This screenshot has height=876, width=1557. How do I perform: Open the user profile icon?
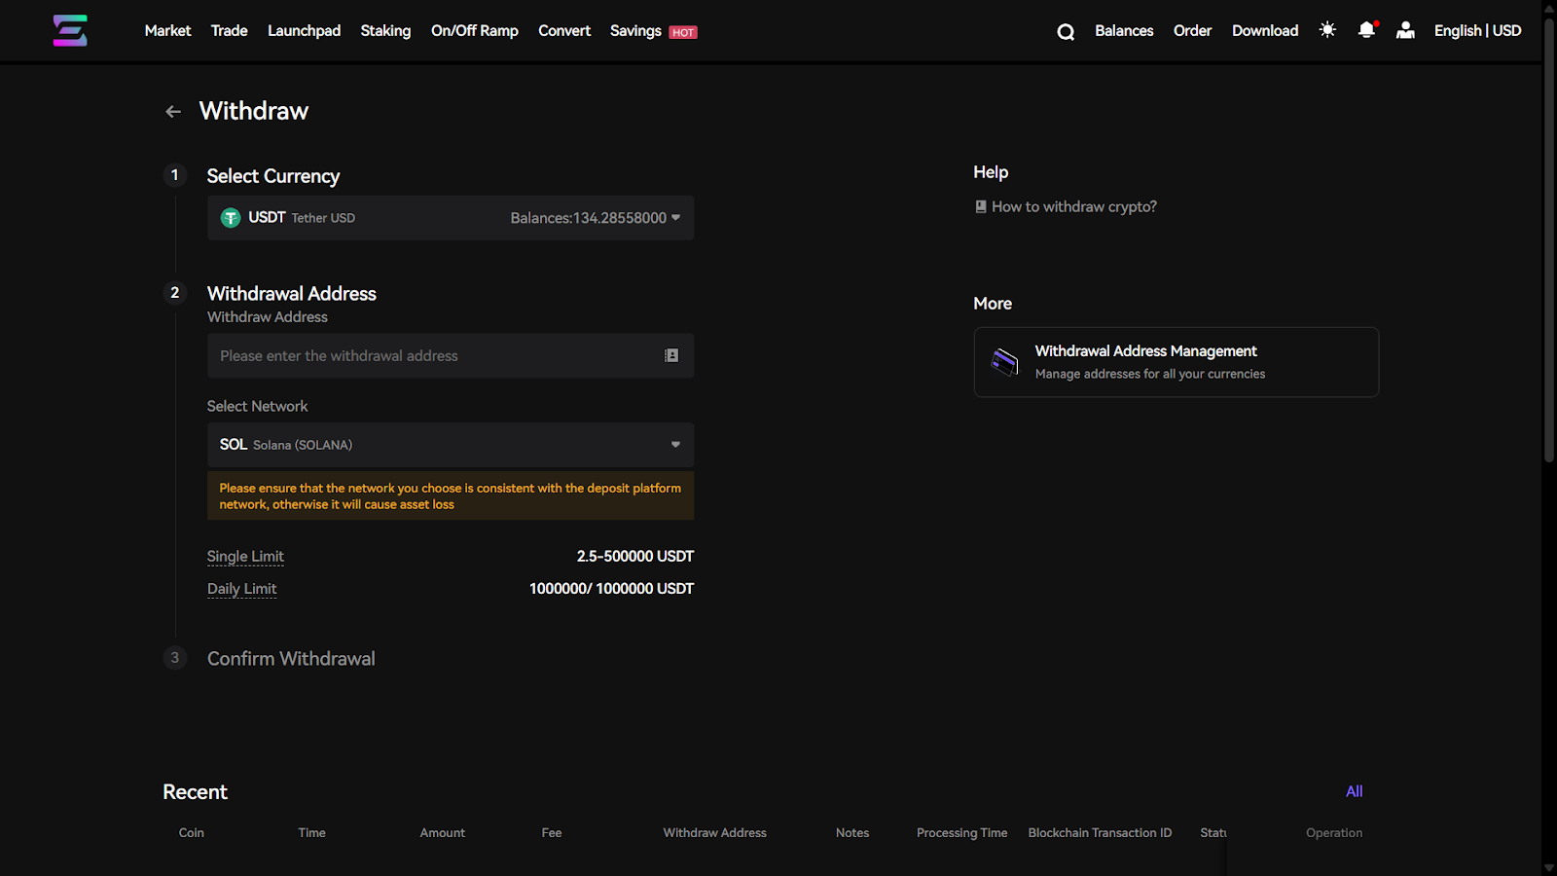[x=1405, y=30]
